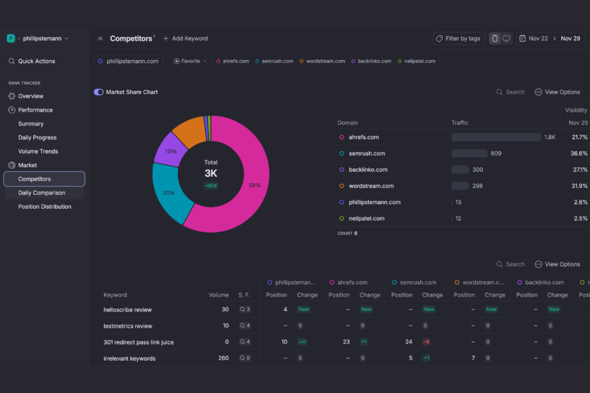
Task: Collapse sidebar with double-chevron icon
Action: pyautogui.click(x=100, y=39)
